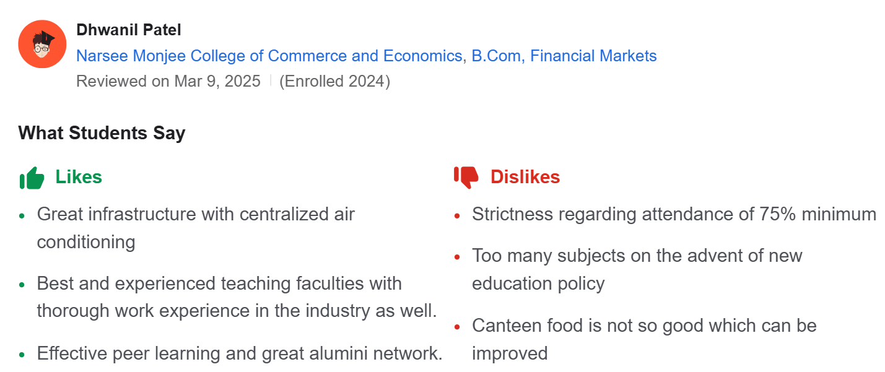Click green bullet beside infrastructure like
The image size is (885, 372).
pyautogui.click(x=22, y=216)
